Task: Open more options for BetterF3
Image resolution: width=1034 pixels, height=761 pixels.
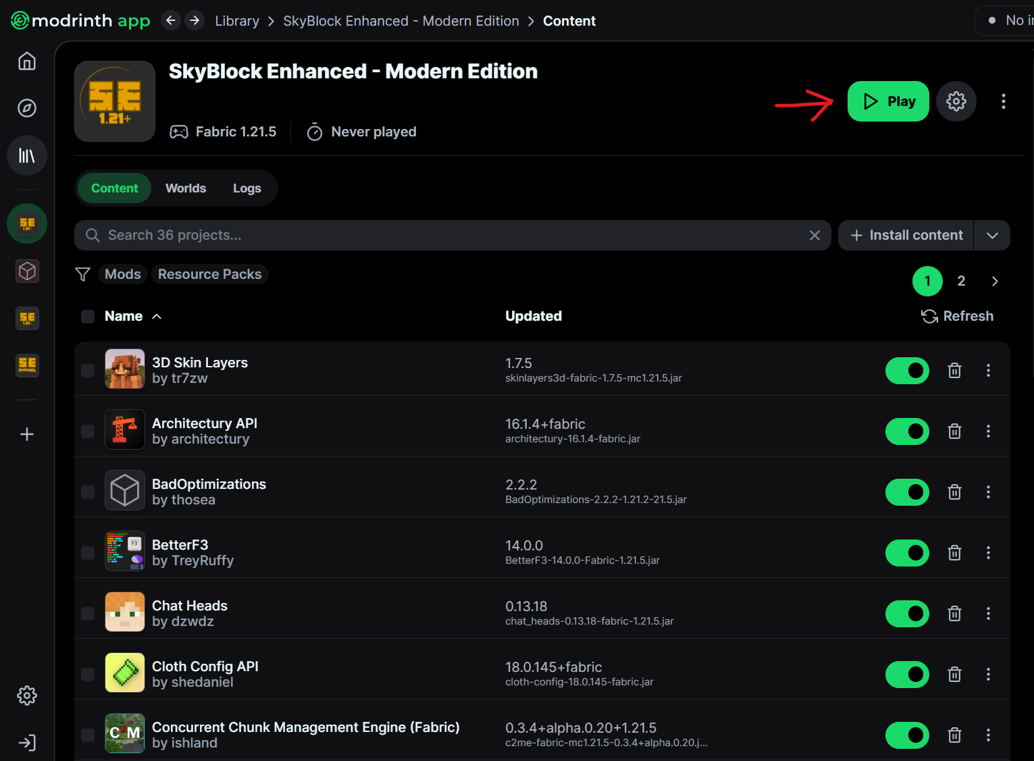Action: pyautogui.click(x=988, y=552)
